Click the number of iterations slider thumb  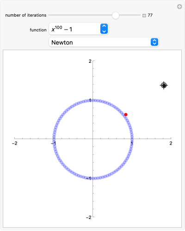tap(116, 15)
